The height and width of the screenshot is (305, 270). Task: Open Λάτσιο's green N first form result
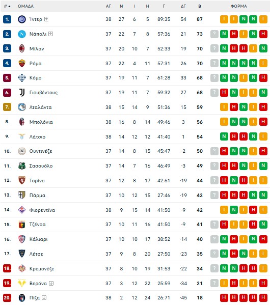pyautogui.click(x=224, y=136)
